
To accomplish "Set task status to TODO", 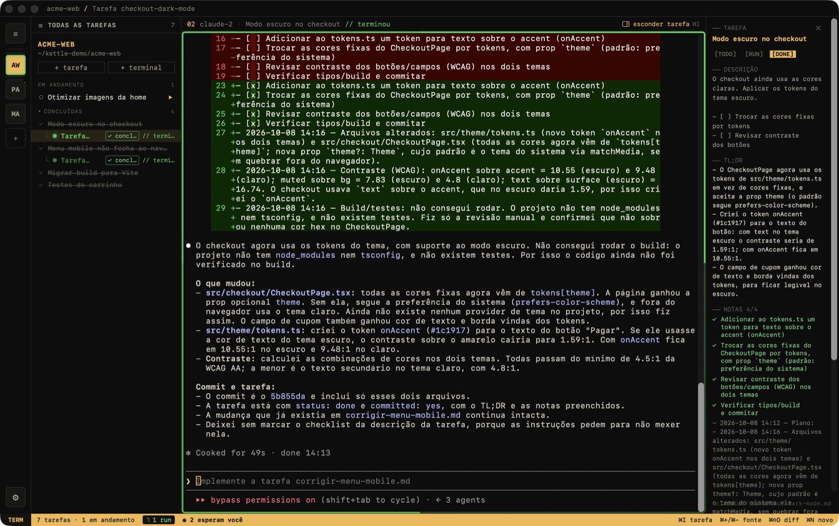I will (725, 54).
